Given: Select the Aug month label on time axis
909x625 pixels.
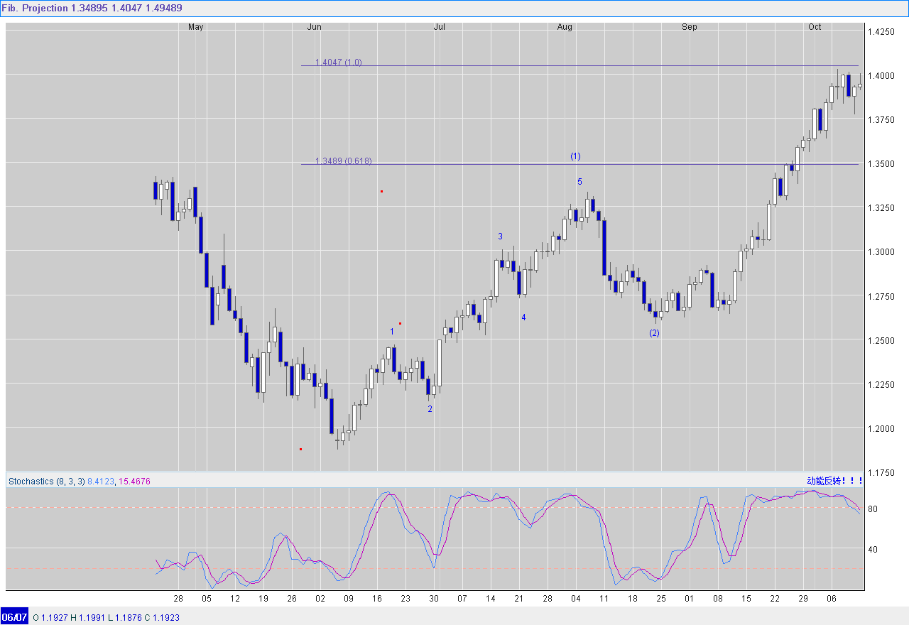Looking at the screenshot, I should pyautogui.click(x=565, y=27).
